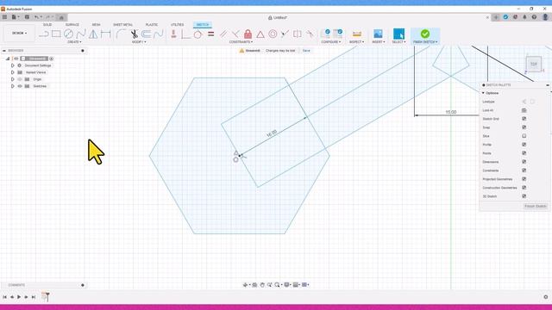
Task: Expand the Sketches folder in browser
Action: 13,86
